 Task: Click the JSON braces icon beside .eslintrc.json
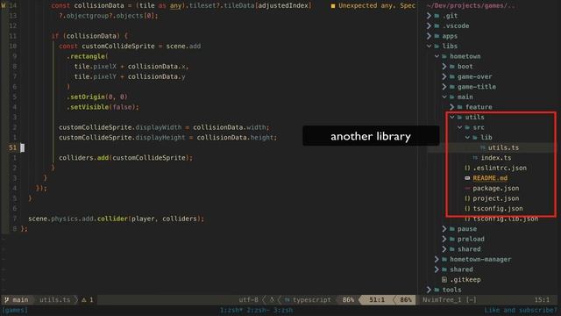click(467, 168)
